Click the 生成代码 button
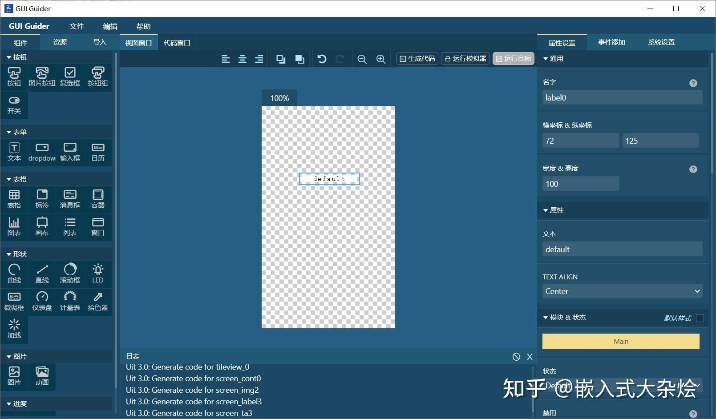Screen dimensions: 716x419 pyautogui.click(x=417, y=58)
